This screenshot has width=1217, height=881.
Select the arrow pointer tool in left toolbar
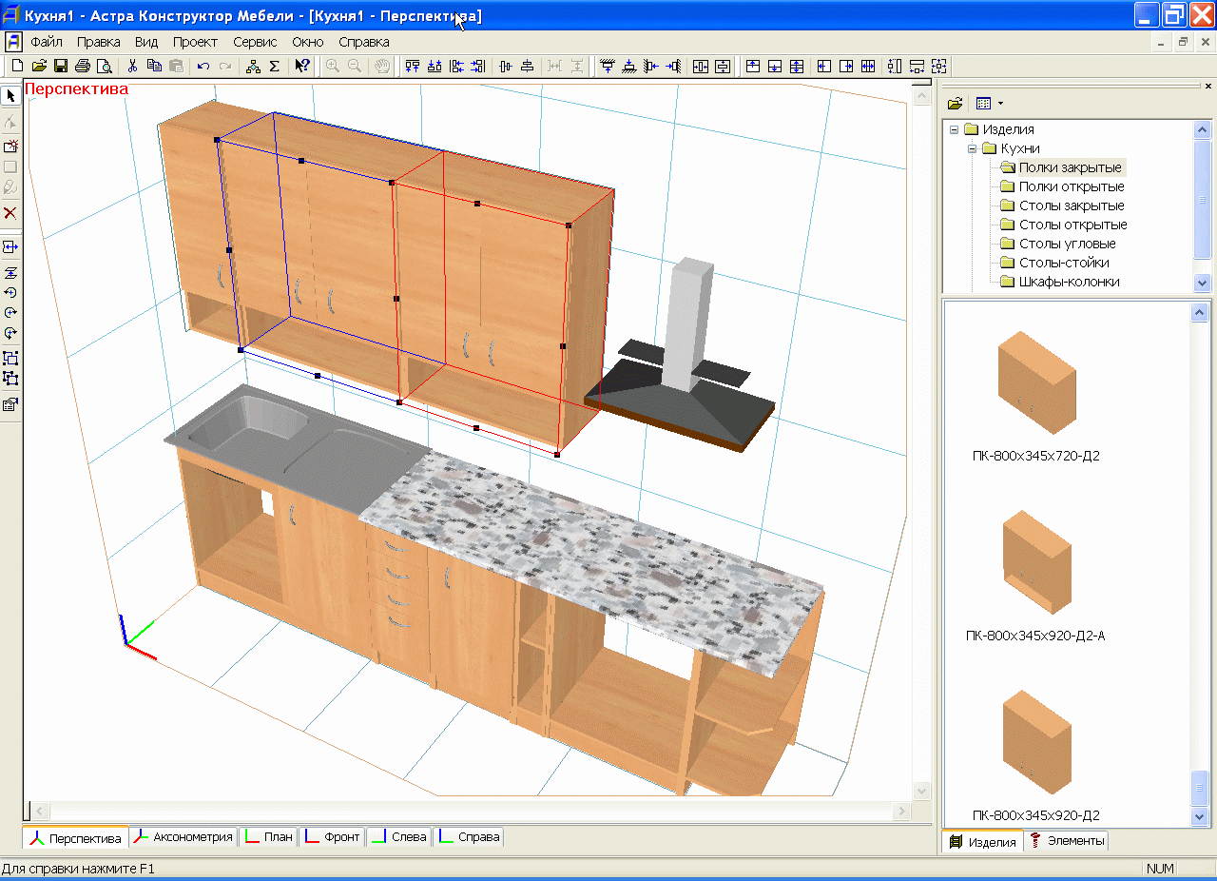click(x=10, y=96)
